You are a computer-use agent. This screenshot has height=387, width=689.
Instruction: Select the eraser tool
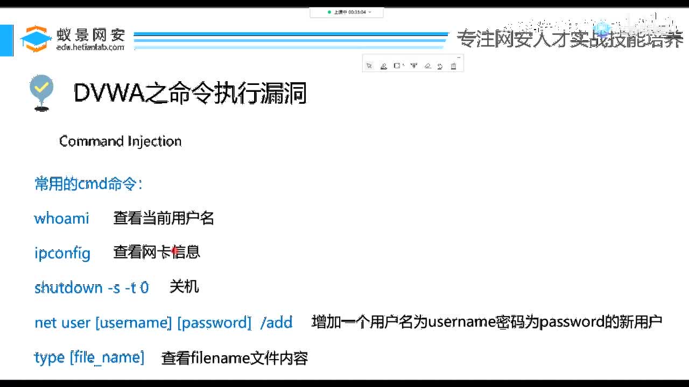click(x=428, y=66)
